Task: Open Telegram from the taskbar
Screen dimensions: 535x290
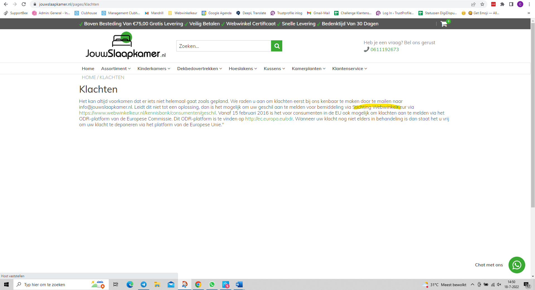Action: (x=144, y=284)
